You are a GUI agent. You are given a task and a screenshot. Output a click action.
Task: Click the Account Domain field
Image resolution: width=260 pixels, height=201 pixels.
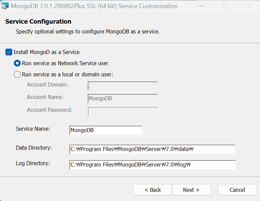click(x=123, y=86)
